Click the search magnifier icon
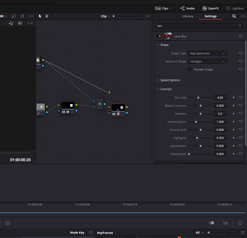This screenshot has width=247, height=238. pyautogui.click(x=234, y=16)
